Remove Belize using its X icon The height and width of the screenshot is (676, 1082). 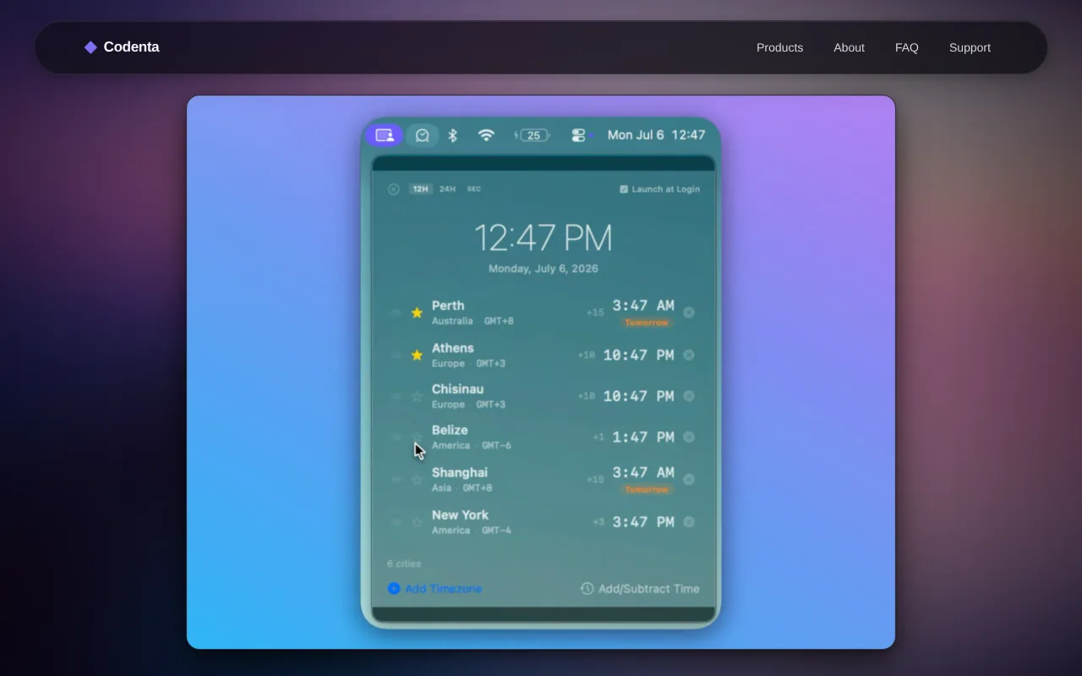[689, 437]
